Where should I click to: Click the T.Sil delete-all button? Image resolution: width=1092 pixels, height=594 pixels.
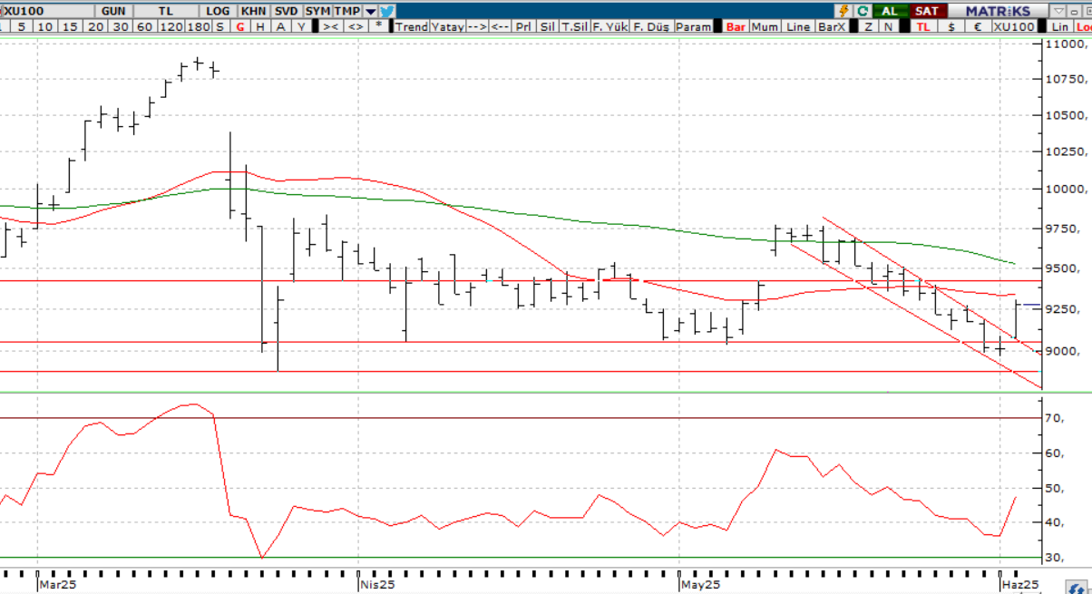point(574,27)
